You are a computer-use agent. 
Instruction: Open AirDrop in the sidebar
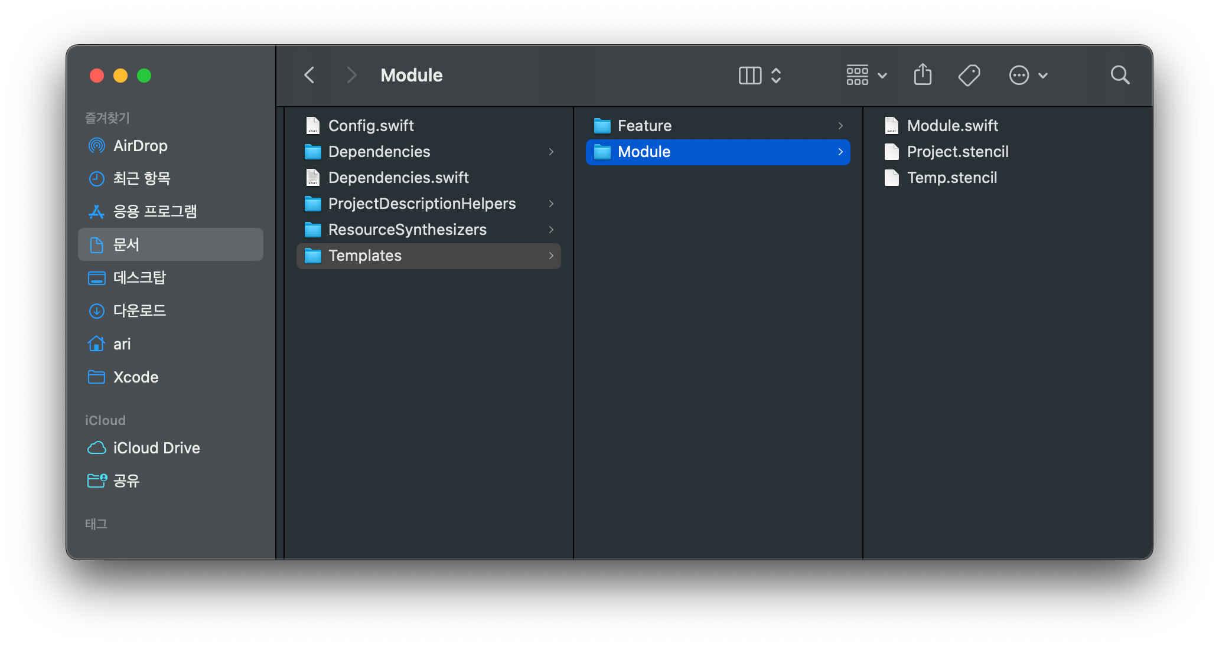pyautogui.click(x=140, y=146)
